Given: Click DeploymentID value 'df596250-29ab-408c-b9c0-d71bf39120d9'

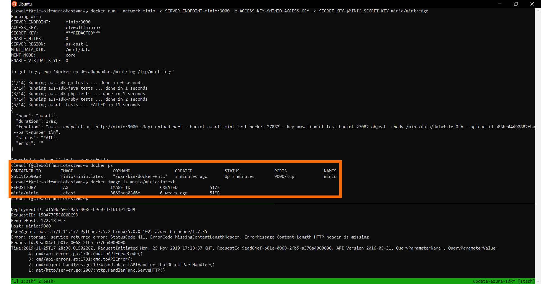Looking at the screenshot, I should (91, 210).
